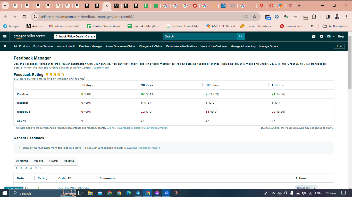Click the RS extension icon
Image resolution: width=352 pixels, height=197 pixels.
pos(286,17)
